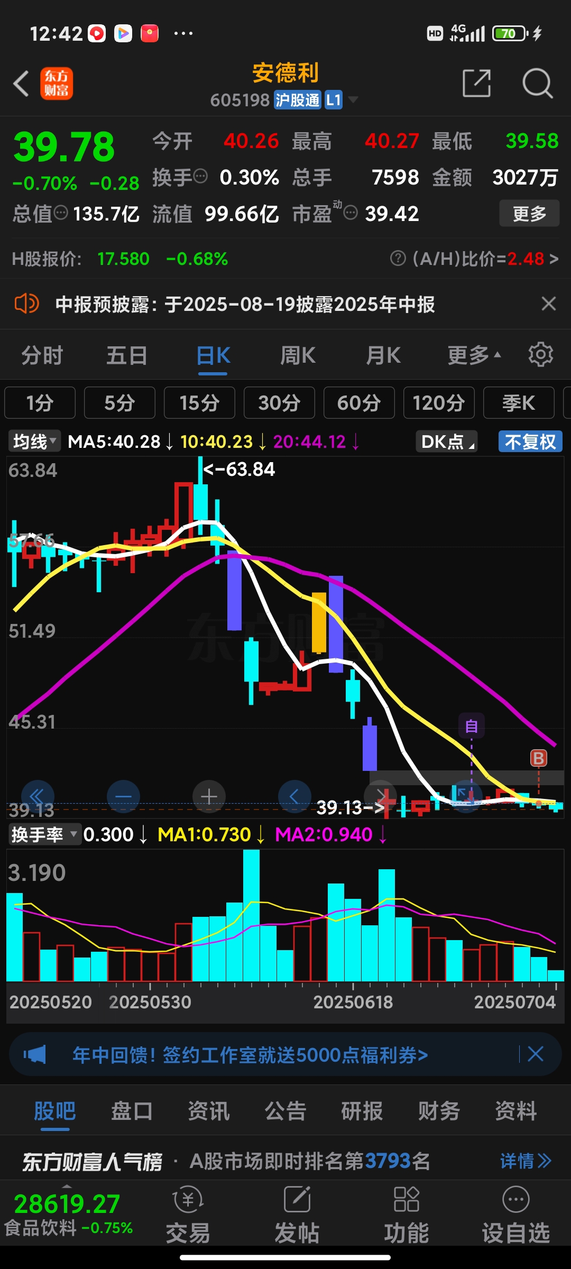The image size is (571, 1269).
Task: Expand the 换手率 indicator dropdown
Action: coord(44,835)
